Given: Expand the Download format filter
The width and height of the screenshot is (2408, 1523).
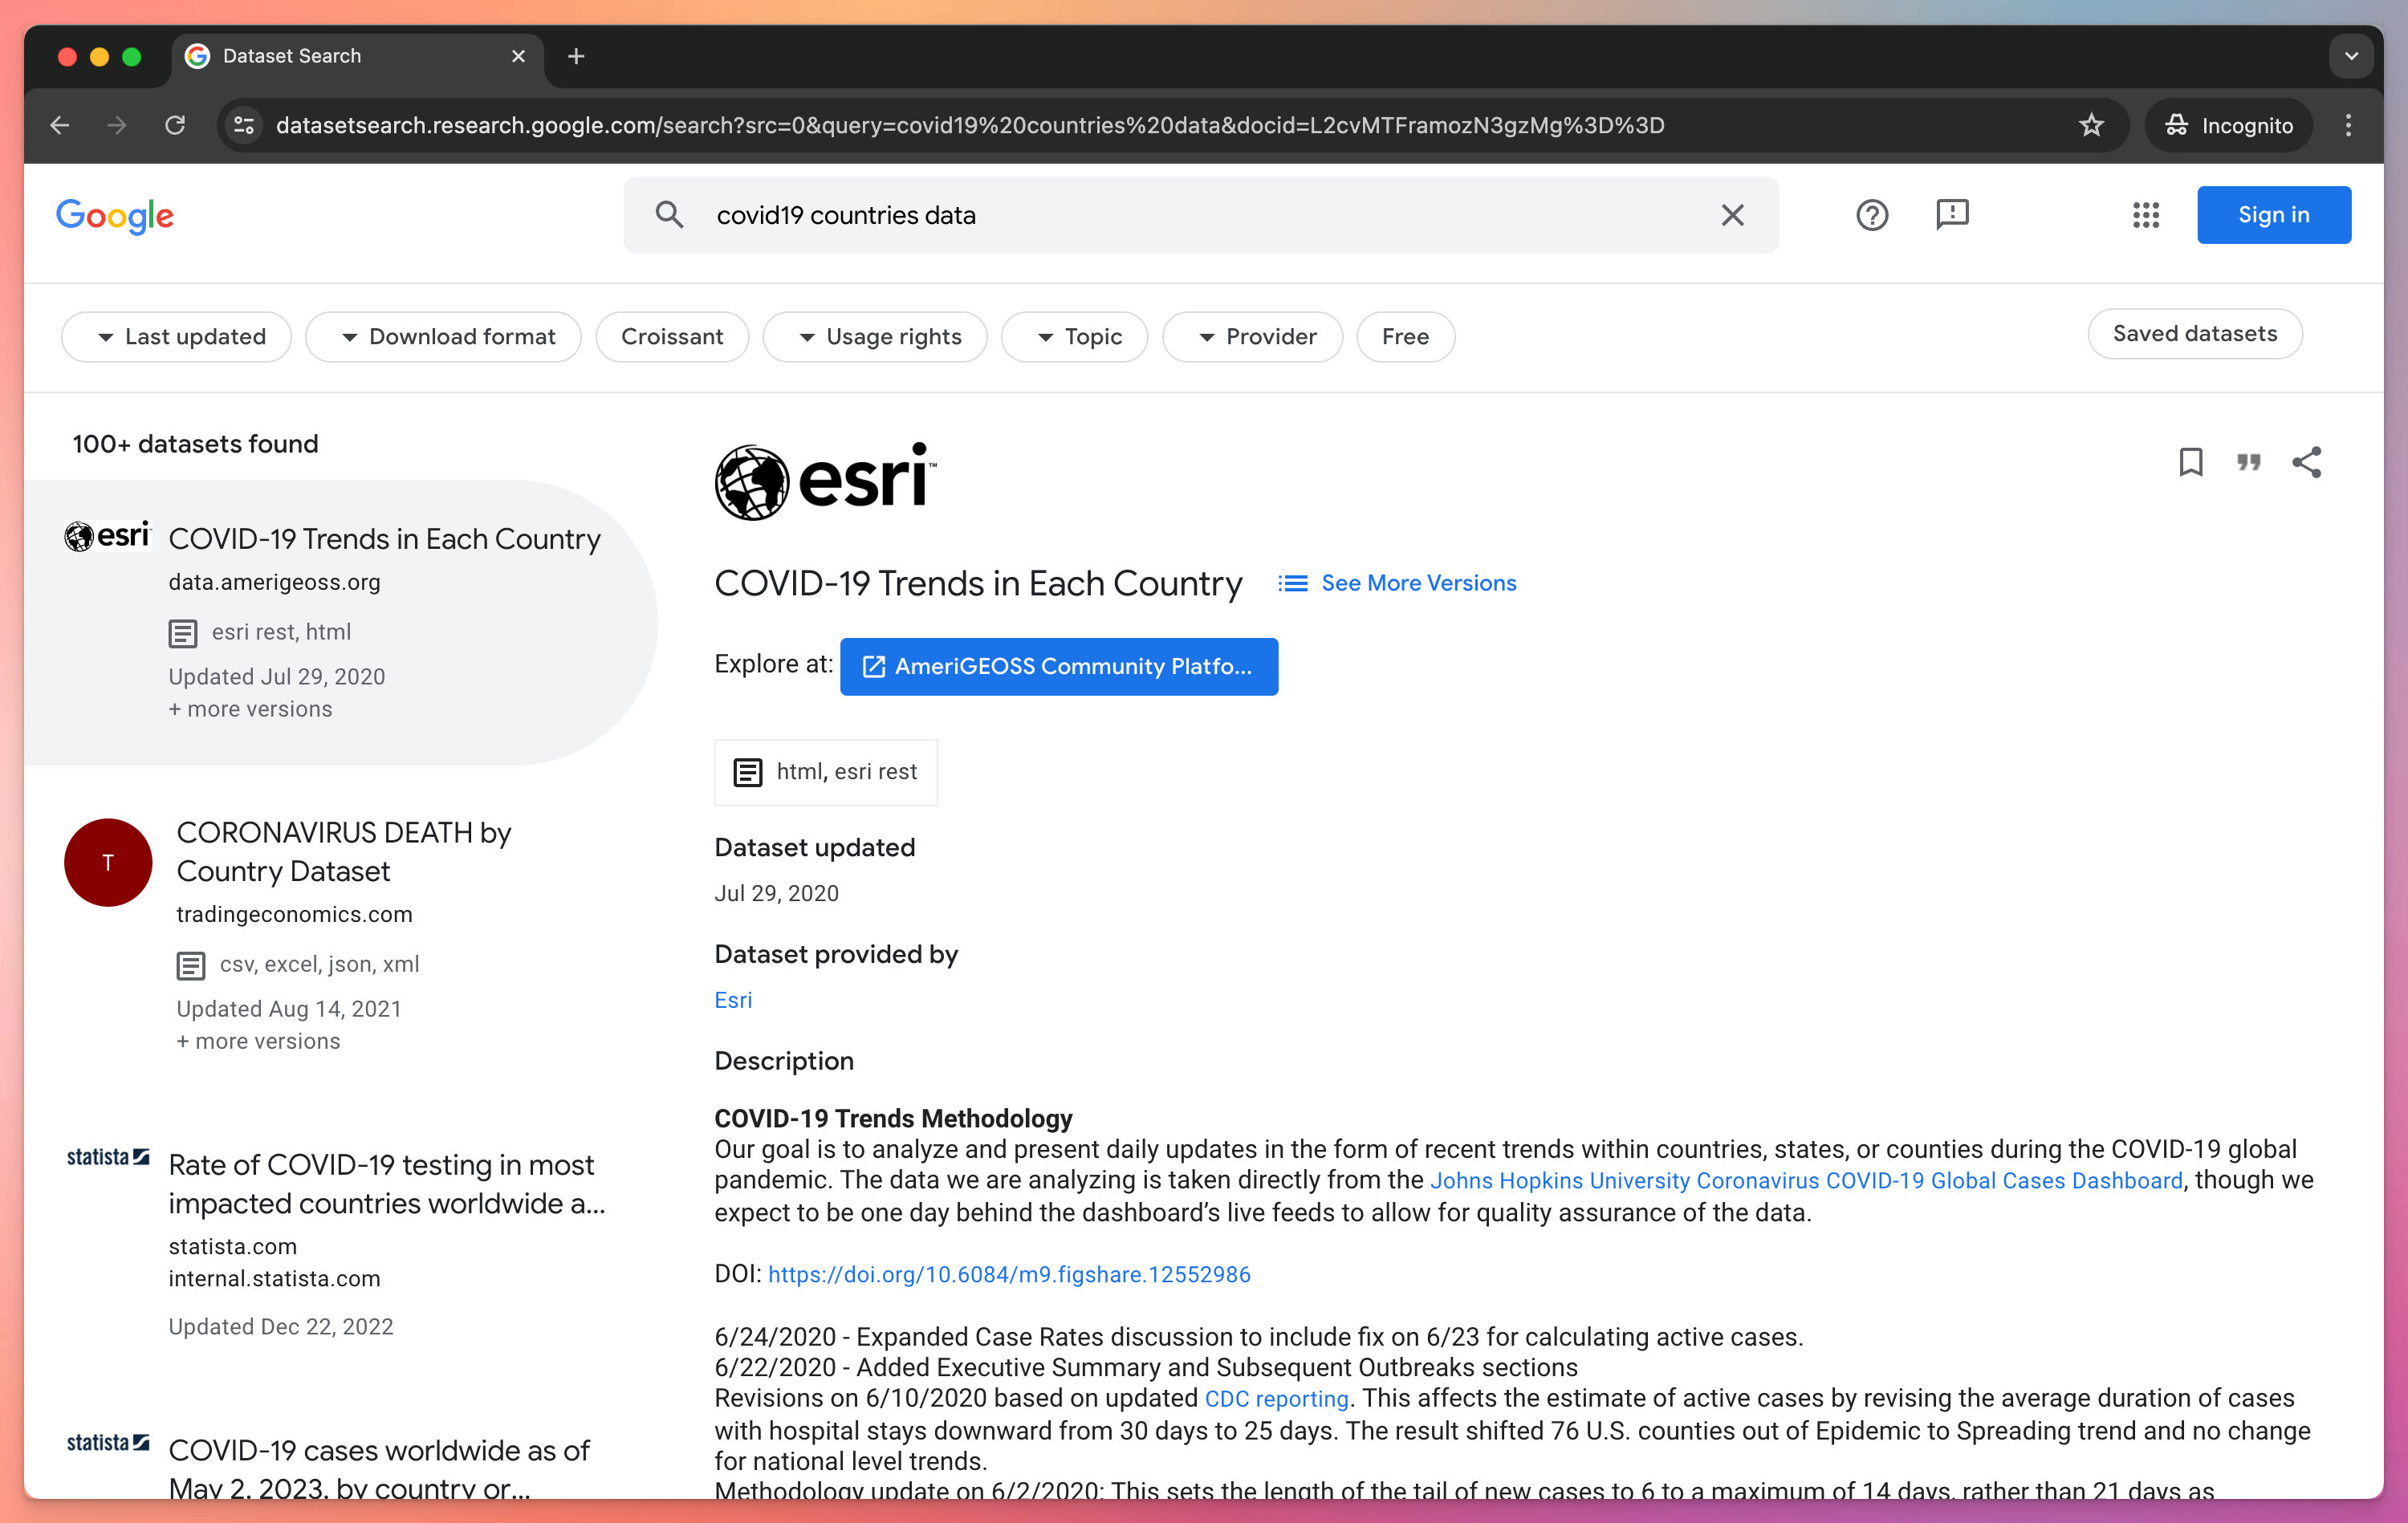Looking at the screenshot, I should [x=443, y=337].
